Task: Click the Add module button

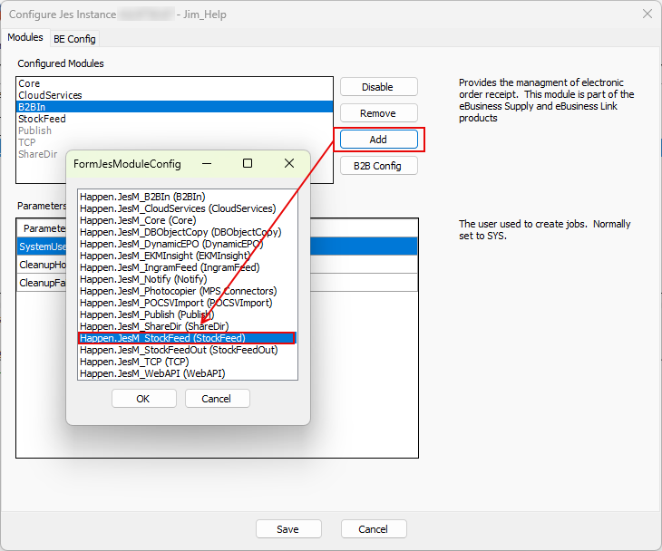Action: click(x=379, y=140)
